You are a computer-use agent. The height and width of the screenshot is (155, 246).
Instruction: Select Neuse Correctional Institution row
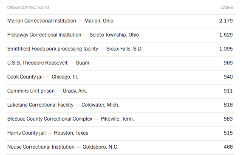point(120,147)
